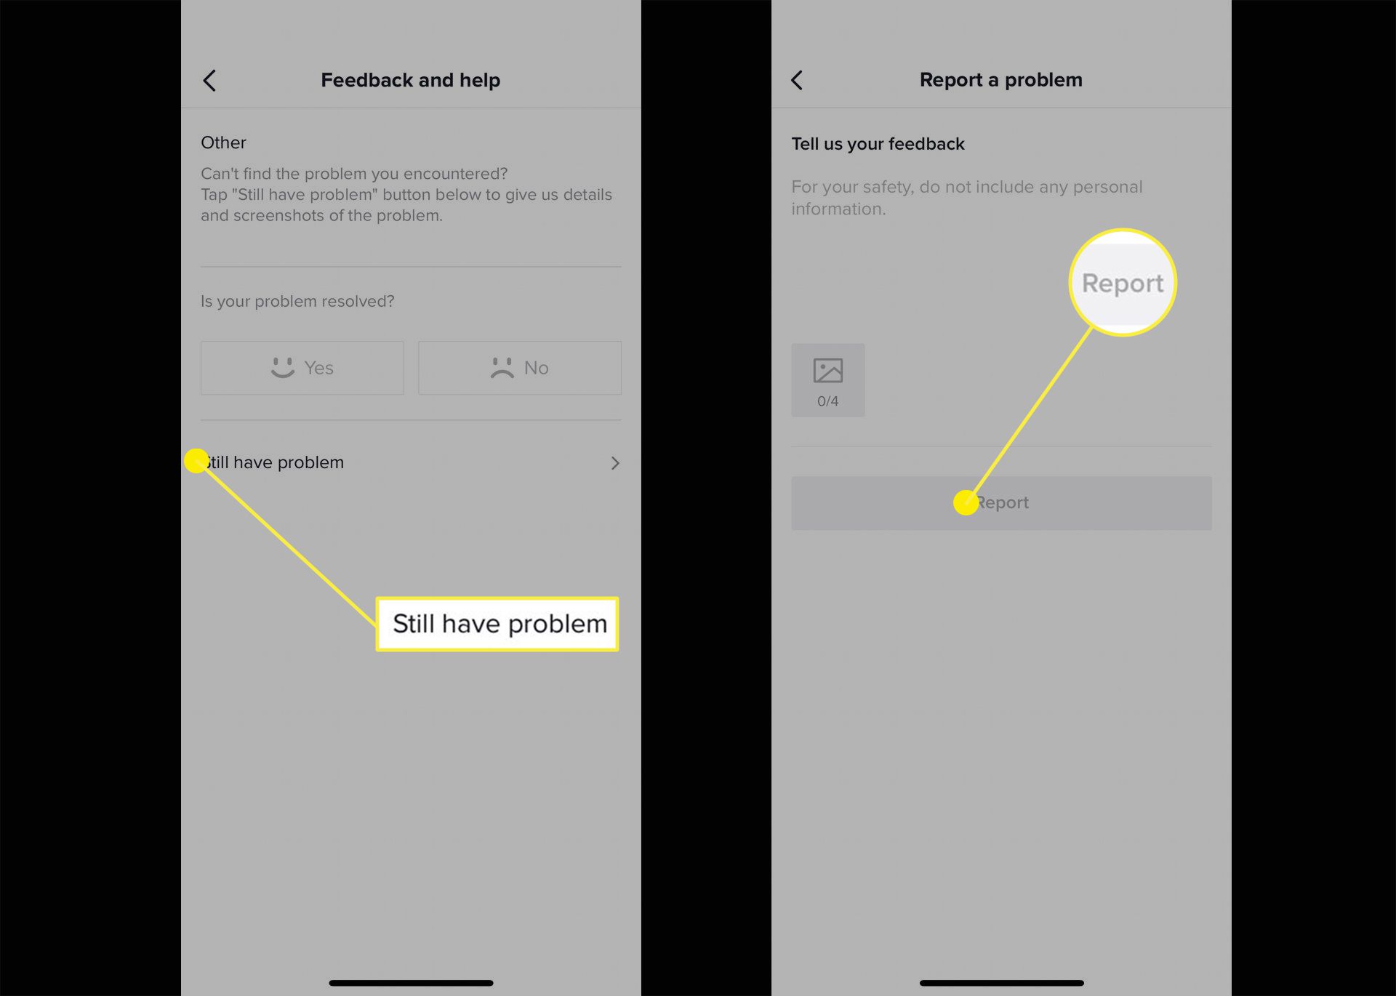The width and height of the screenshot is (1396, 996).
Task: Tap the back arrow on Report screen
Action: 798,79
